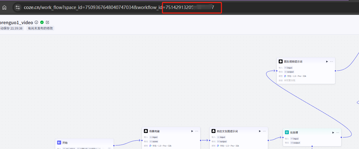Image resolution: width=359 pixels, height=149 pixels.
Task: Click the 批处理 node green icon
Action: (287, 133)
